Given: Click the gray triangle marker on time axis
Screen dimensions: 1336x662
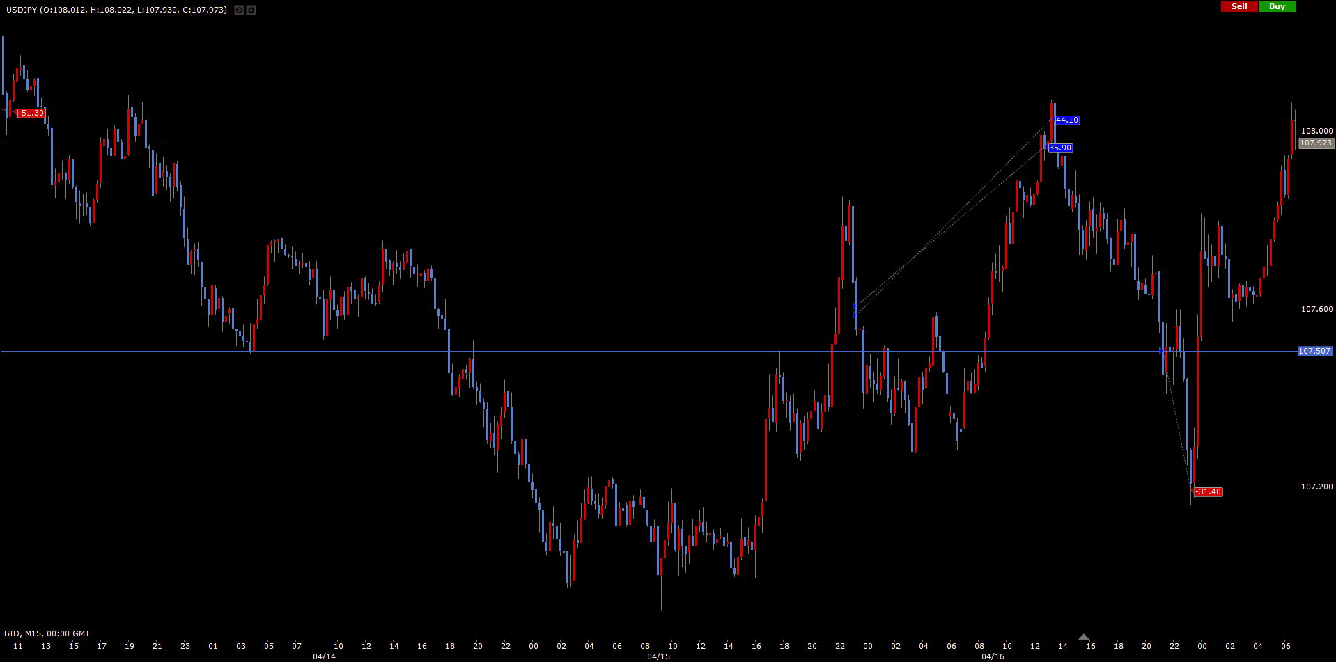Looking at the screenshot, I should pos(1083,637).
